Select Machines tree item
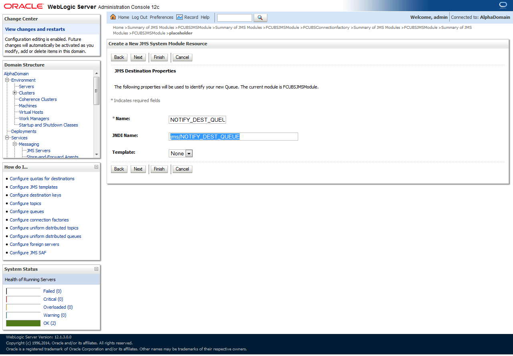The image size is (513, 356). click(x=28, y=106)
